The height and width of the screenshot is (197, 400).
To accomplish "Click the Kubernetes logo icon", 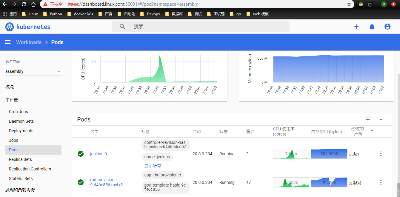I will coord(10,27).
